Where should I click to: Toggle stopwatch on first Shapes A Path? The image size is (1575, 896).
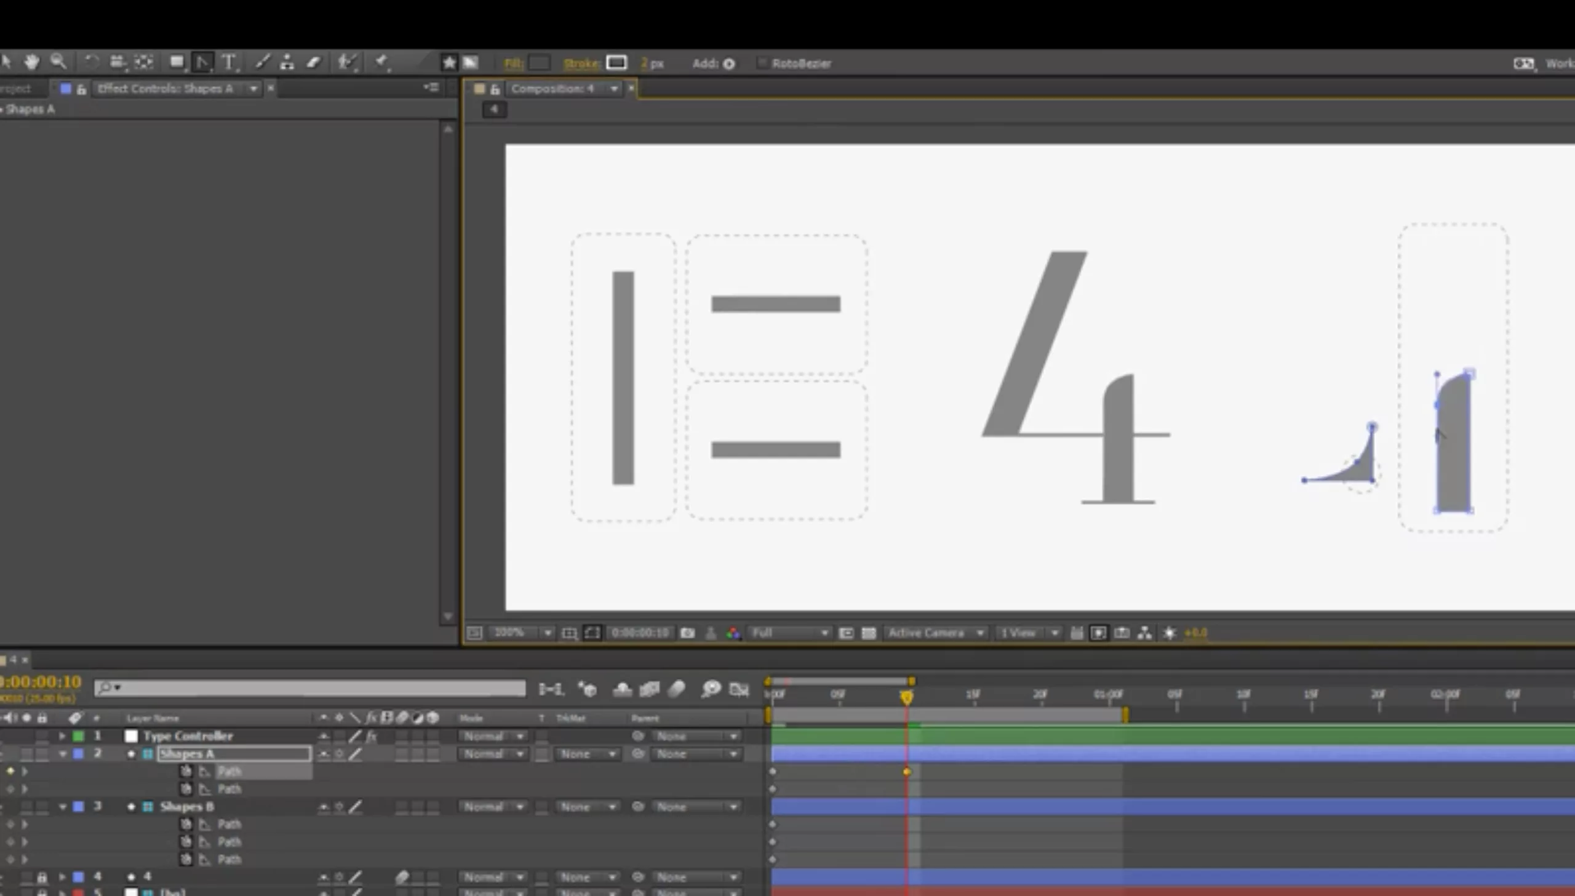pyautogui.click(x=186, y=771)
